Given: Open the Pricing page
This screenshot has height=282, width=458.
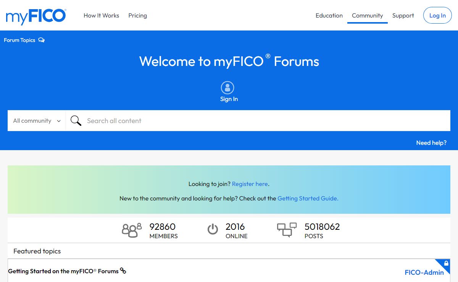Looking at the screenshot, I should click(137, 16).
